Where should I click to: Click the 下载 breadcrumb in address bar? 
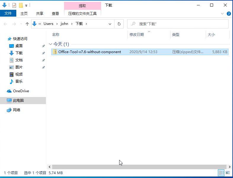[79, 24]
